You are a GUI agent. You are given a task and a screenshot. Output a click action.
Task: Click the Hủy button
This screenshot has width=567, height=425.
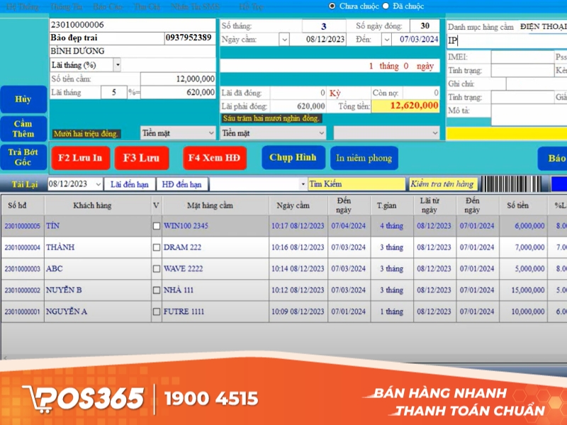[x=23, y=100]
